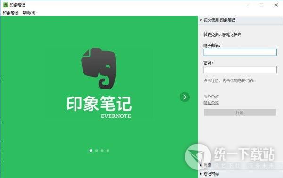Screen dimensions: 283x178
Task: Open the 服务条款 link
Action: (211, 97)
